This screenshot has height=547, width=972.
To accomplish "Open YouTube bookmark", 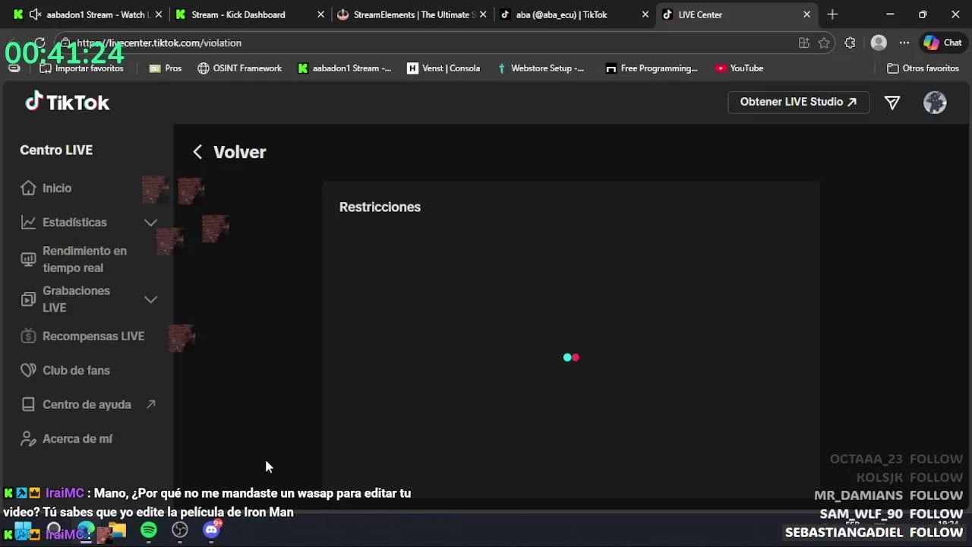I will [x=739, y=68].
